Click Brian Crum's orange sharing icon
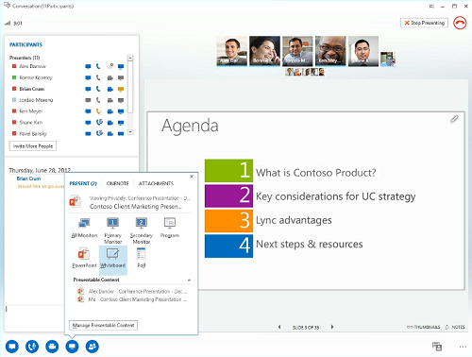The image size is (472, 357). pos(121,89)
